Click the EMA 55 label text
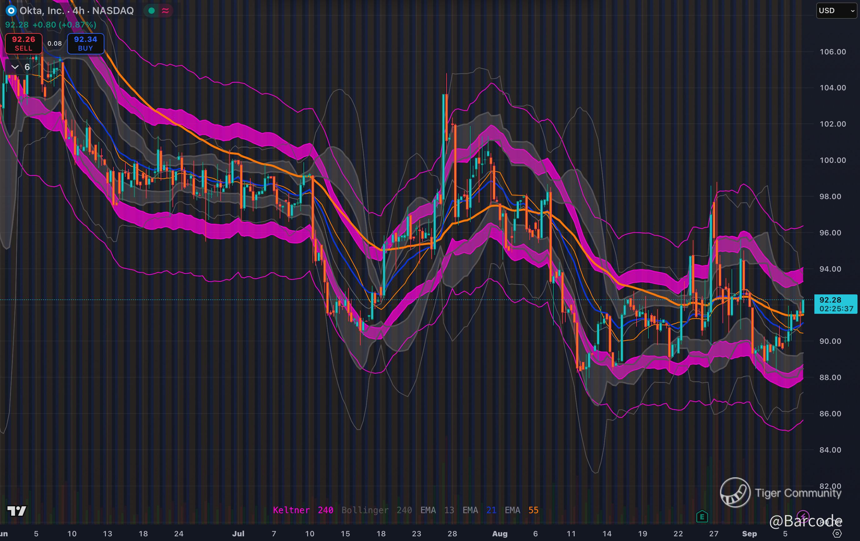This screenshot has width=860, height=541. point(521,510)
